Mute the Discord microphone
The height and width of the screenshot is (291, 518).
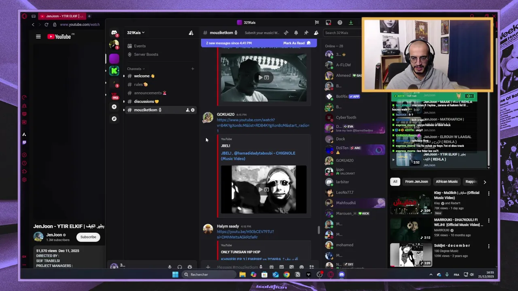(x=170, y=267)
